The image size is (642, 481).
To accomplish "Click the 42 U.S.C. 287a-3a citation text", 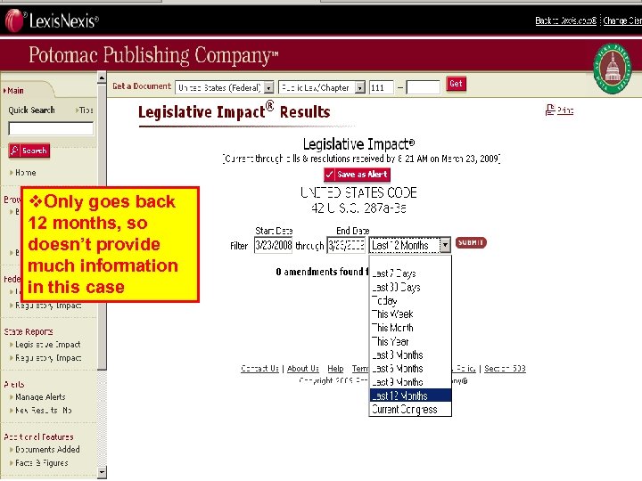I will tap(358, 208).
